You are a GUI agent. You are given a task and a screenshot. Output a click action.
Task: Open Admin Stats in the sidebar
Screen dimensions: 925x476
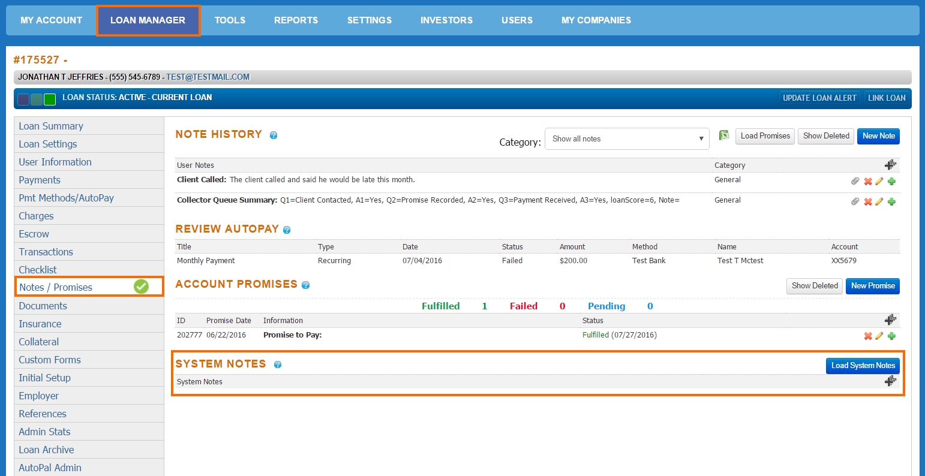(89, 432)
